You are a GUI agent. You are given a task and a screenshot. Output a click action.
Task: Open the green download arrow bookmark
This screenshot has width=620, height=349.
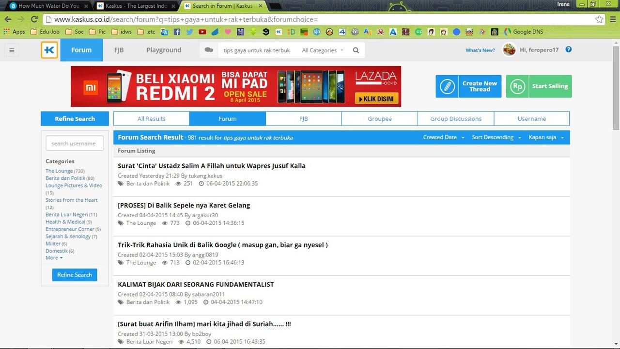tap(253, 32)
